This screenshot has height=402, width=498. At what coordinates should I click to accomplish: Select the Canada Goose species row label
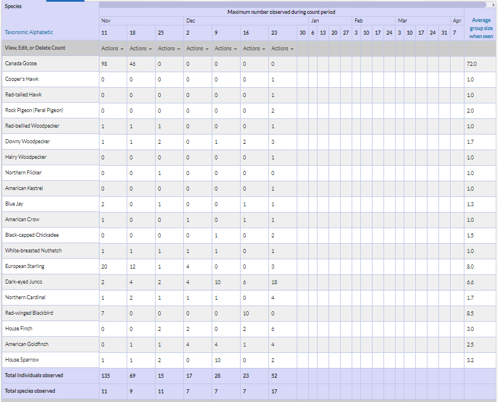pos(21,64)
